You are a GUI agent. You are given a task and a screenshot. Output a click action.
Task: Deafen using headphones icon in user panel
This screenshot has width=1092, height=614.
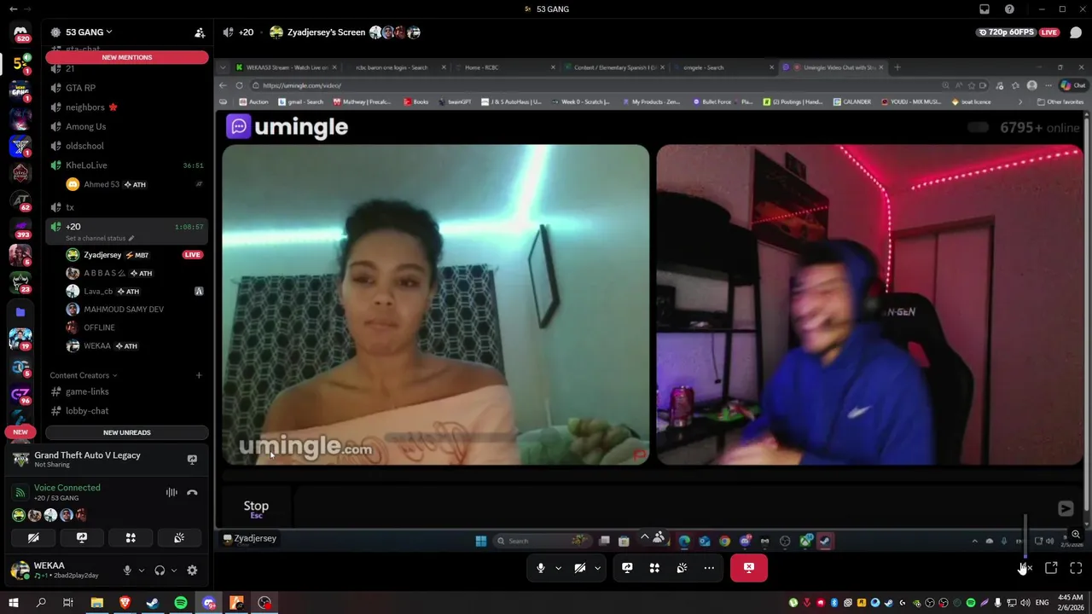[160, 571]
